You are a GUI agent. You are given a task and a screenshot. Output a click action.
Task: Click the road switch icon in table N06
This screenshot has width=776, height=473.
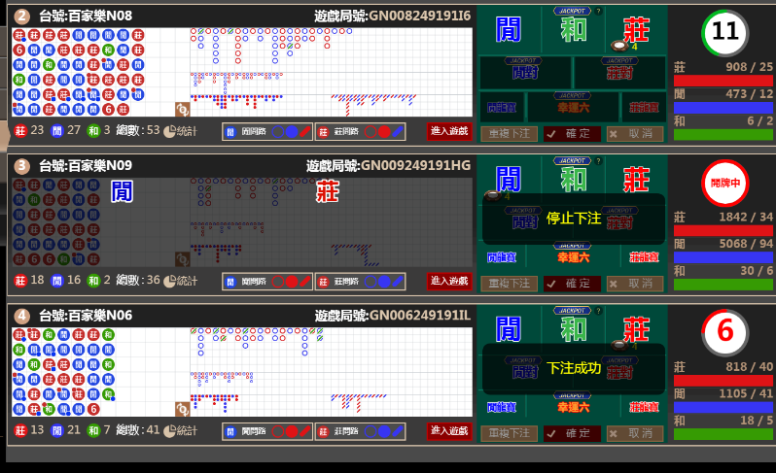coord(181,409)
